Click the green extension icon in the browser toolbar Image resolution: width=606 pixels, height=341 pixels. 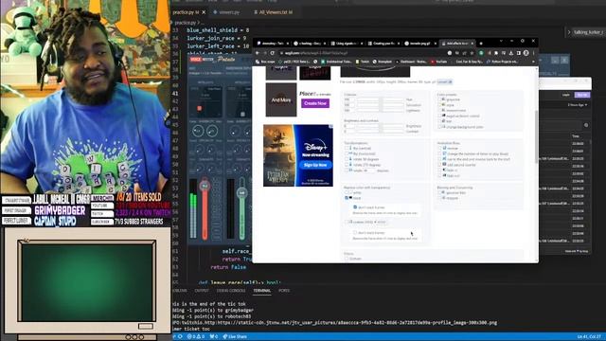pos(481,53)
